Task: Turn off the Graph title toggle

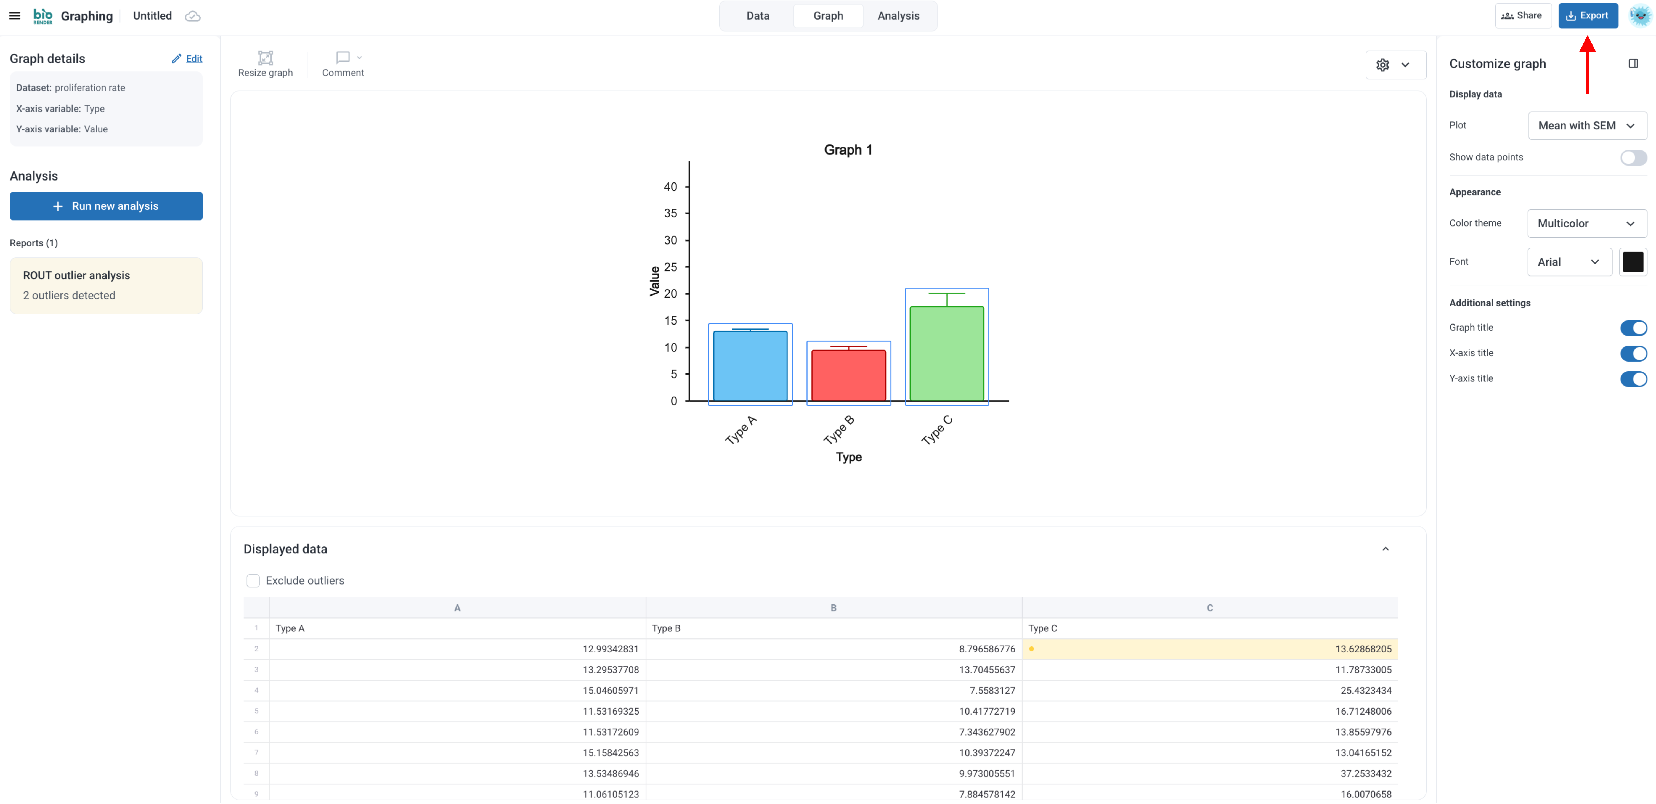Action: click(x=1633, y=328)
